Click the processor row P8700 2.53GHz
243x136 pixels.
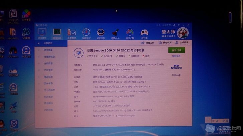(118, 77)
